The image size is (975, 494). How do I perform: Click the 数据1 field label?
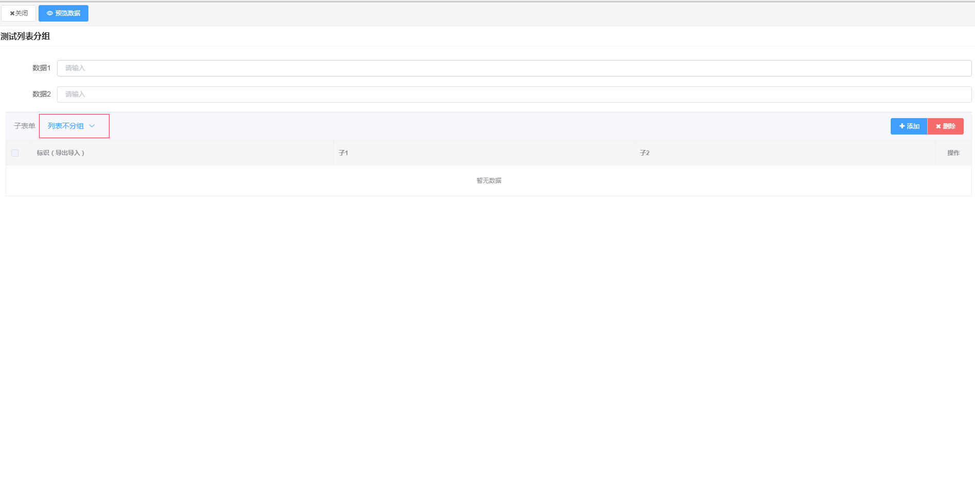(41, 68)
